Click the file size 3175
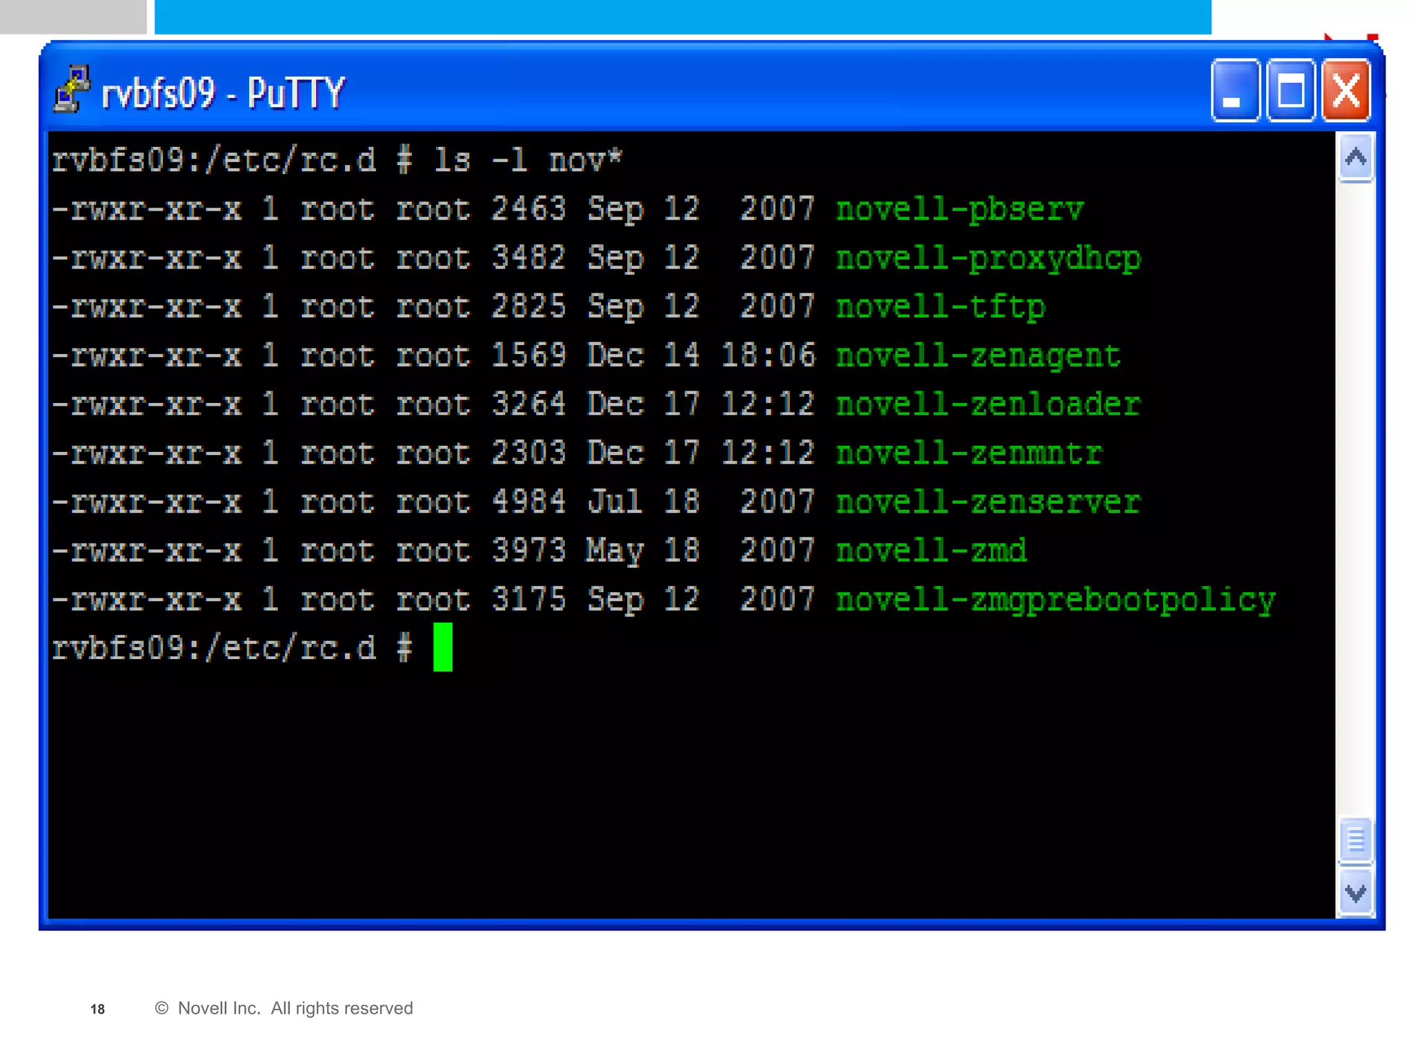Image resolution: width=1413 pixels, height=1060 pixels. 528,600
